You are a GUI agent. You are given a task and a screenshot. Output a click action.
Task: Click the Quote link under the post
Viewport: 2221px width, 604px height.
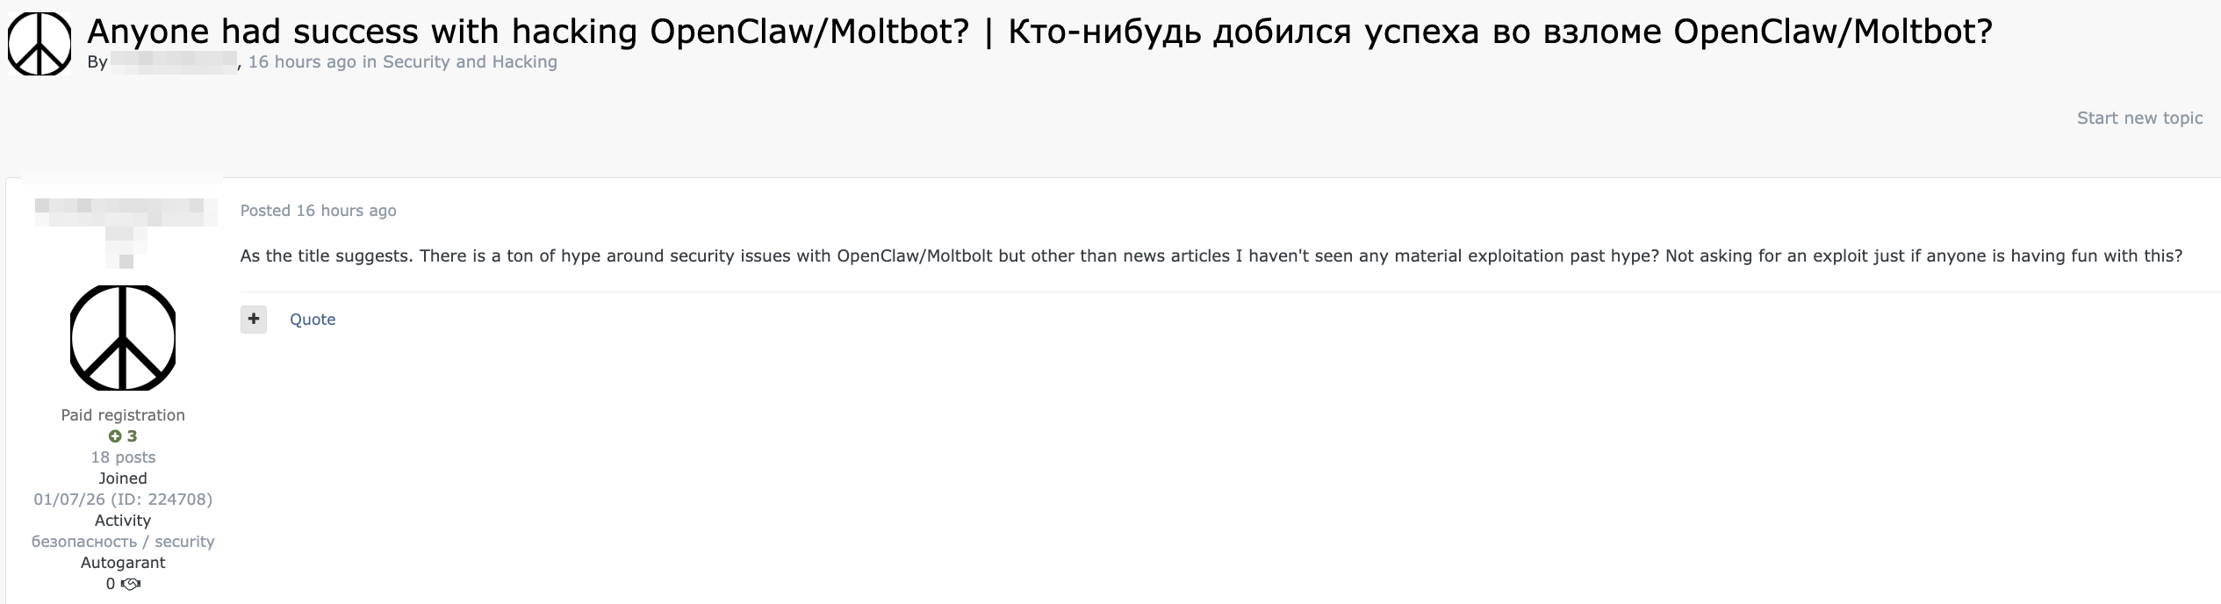(x=313, y=320)
